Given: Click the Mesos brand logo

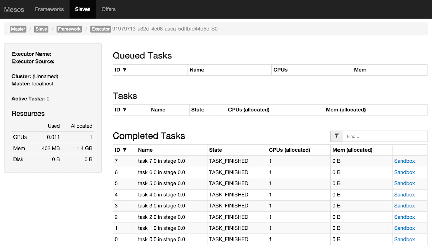Looking at the screenshot, I should 14,9.
